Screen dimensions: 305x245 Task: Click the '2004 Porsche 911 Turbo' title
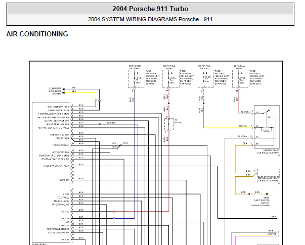[x=150, y=9]
